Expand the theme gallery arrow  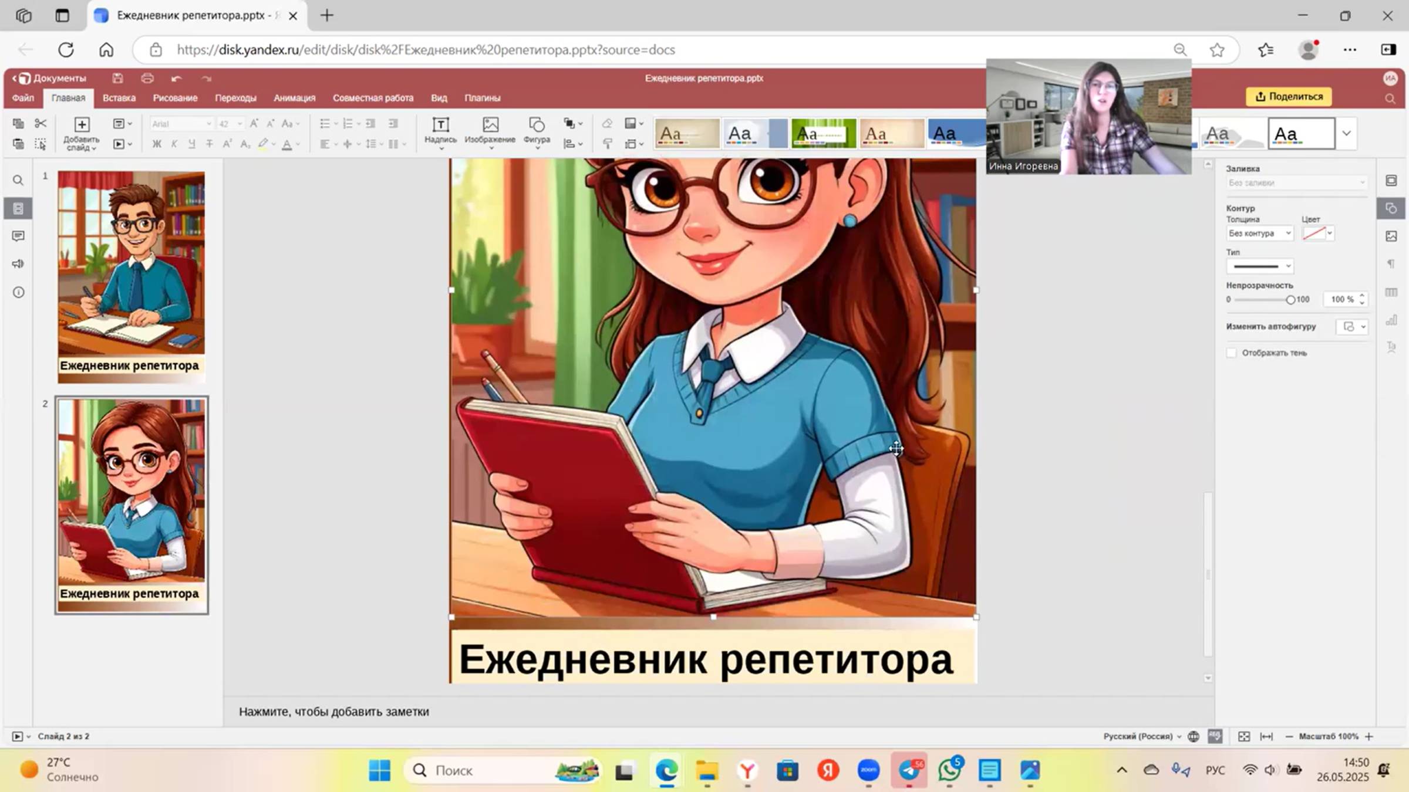[x=1346, y=133]
